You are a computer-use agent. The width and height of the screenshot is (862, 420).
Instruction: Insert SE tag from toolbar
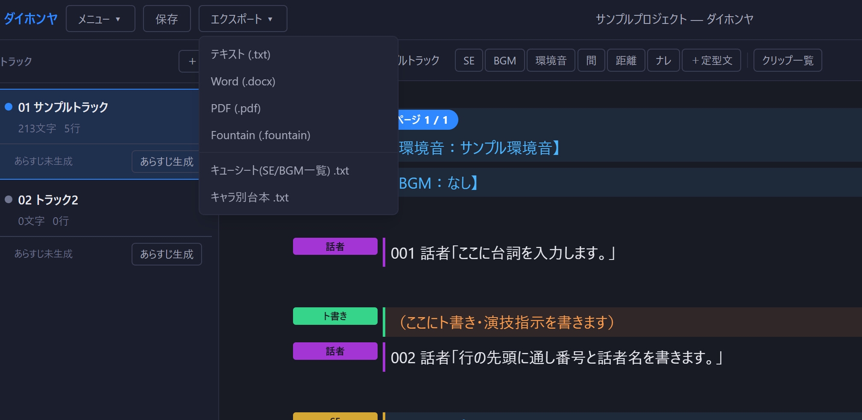point(469,60)
